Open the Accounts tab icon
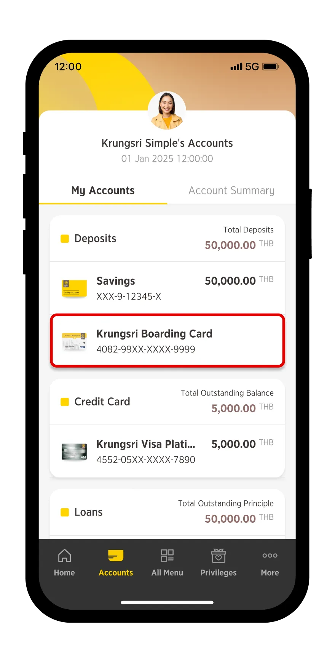 click(x=116, y=556)
